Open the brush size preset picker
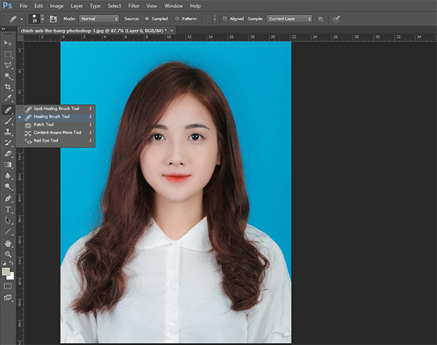Image resolution: width=437 pixels, height=345 pixels. [x=34, y=18]
